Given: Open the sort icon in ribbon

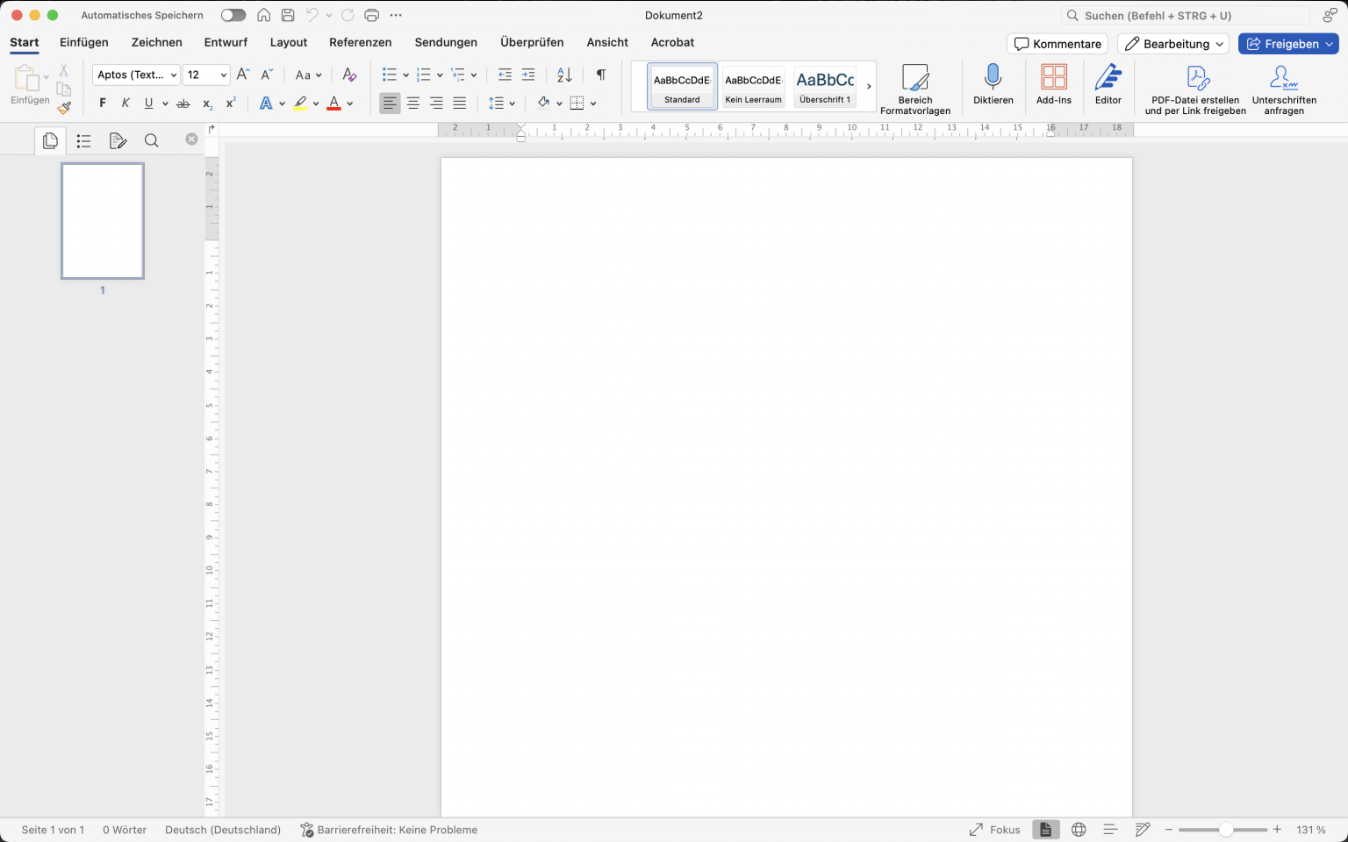Looking at the screenshot, I should coord(563,75).
